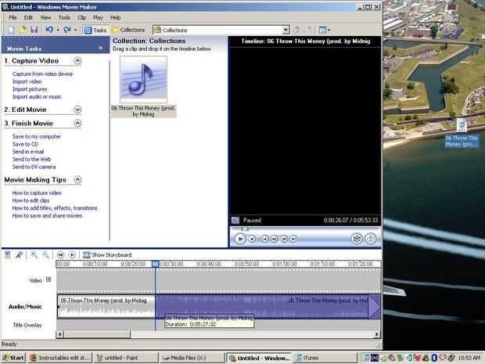Screen dimensions: 485x364
Task: Click the Open Project folder icon
Action: coord(23,30)
